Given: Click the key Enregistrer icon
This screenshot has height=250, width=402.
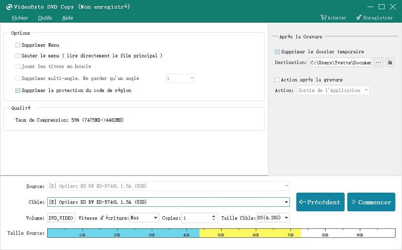Looking at the screenshot, I should point(359,18).
